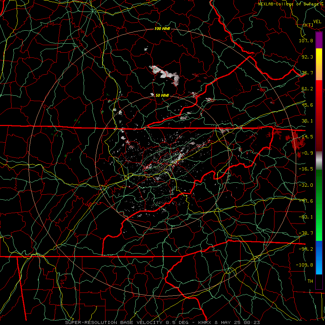Click the 76.7 velocity scale value

307,73
